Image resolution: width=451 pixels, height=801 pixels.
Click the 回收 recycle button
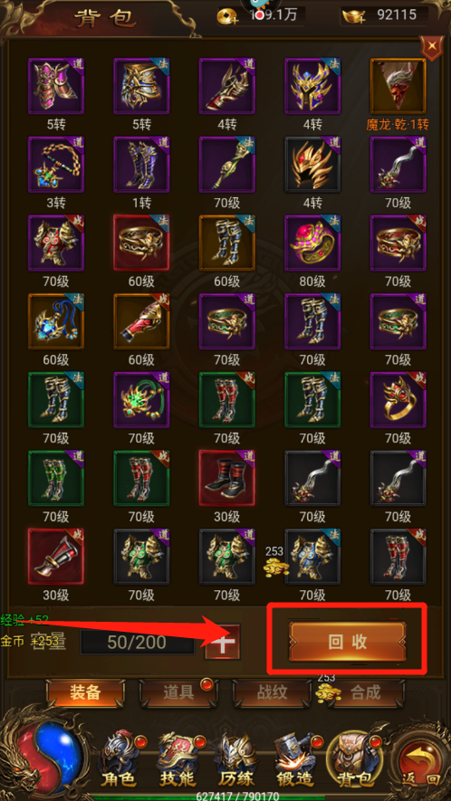[348, 642]
